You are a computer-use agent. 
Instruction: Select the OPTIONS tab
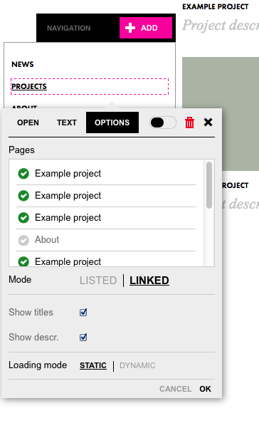112,122
